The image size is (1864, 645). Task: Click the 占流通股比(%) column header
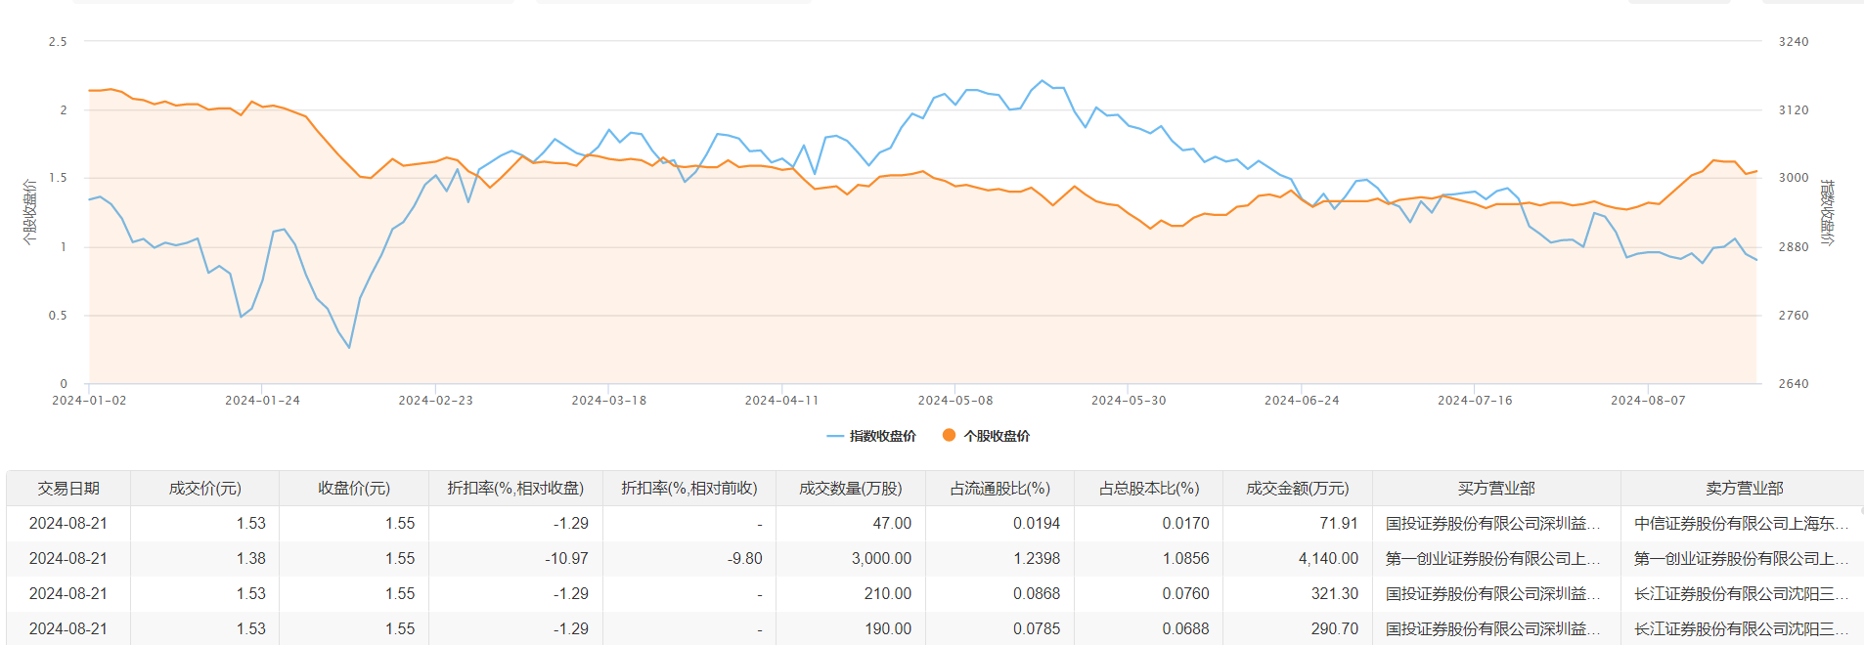[x=999, y=489]
